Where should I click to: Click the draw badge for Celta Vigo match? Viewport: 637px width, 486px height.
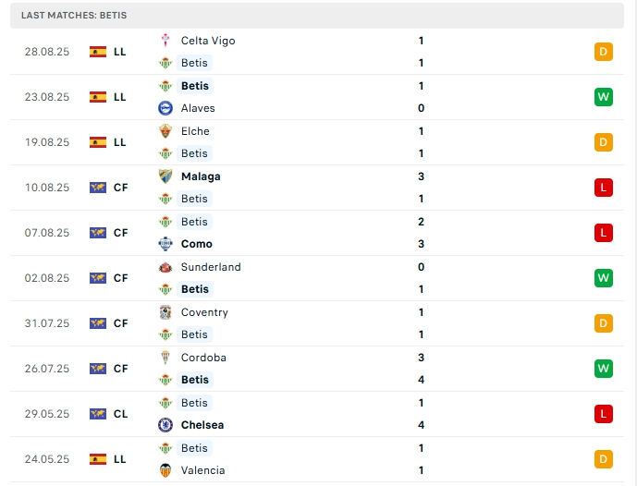click(603, 52)
